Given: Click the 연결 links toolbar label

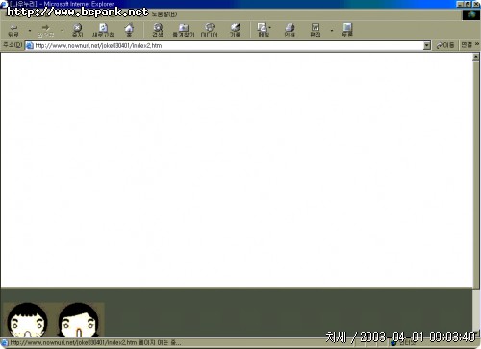Looking at the screenshot, I should [x=467, y=45].
